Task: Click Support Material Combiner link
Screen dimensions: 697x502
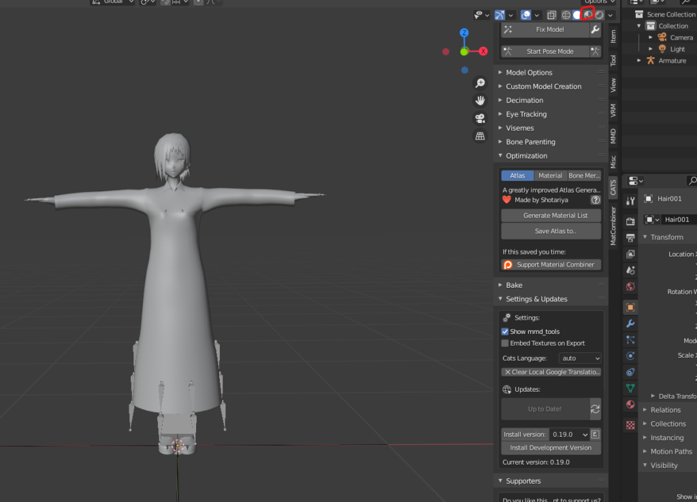Action: tap(551, 265)
